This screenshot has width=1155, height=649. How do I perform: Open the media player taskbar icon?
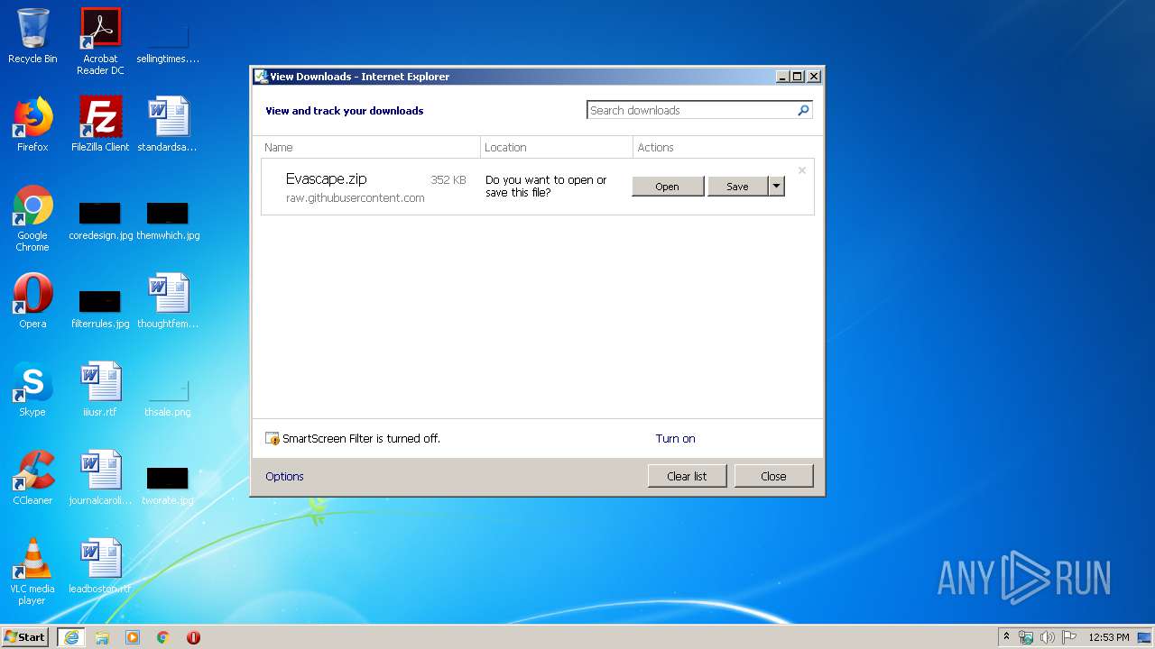133,637
